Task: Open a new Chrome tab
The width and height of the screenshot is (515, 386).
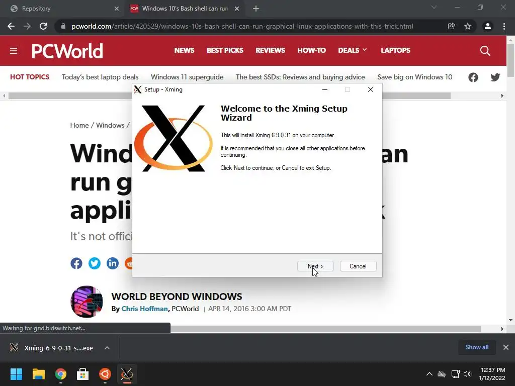Action: [256, 9]
